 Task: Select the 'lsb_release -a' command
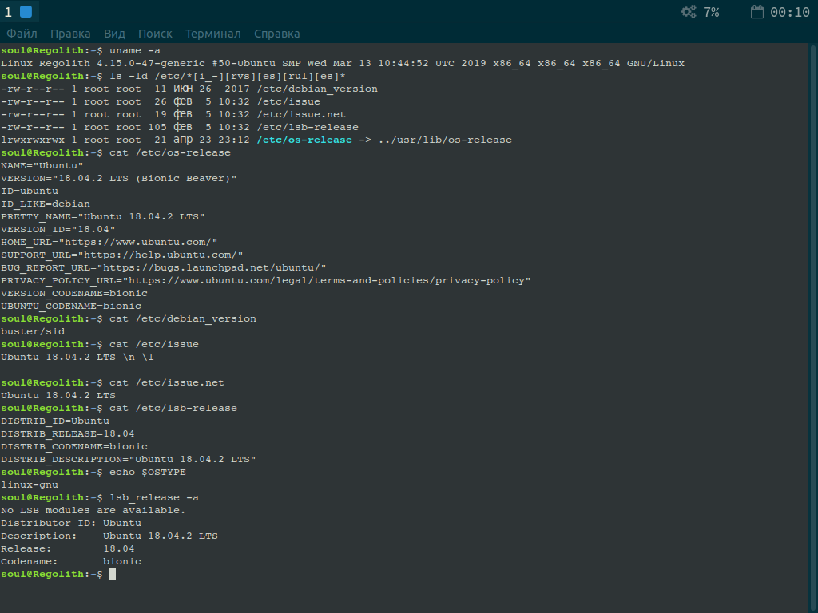[154, 498]
